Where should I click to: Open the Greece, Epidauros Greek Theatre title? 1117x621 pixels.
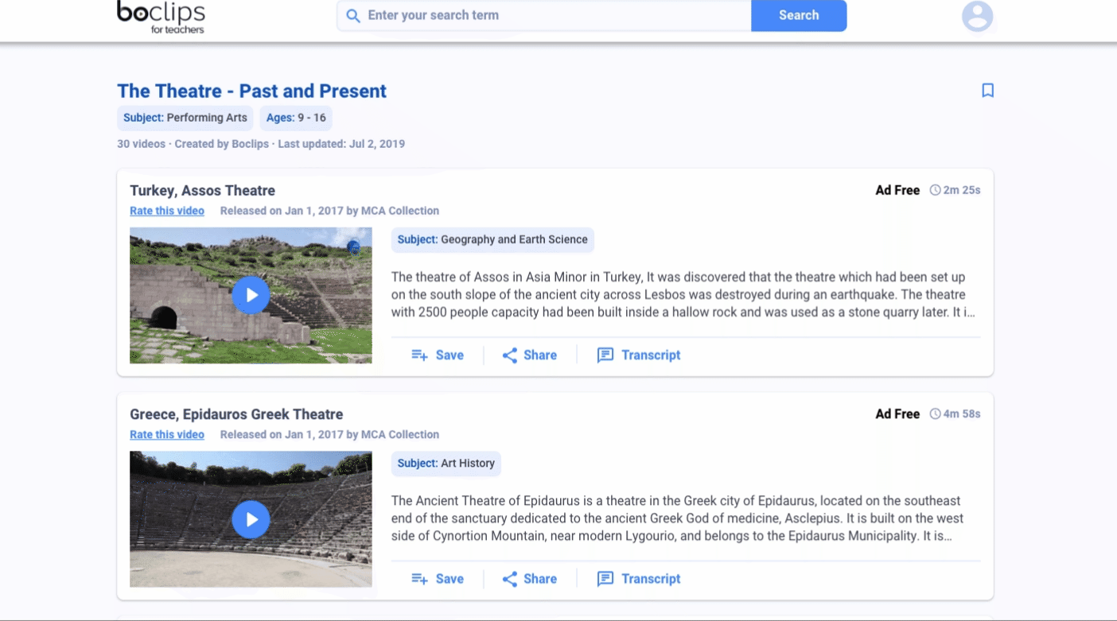[236, 414]
